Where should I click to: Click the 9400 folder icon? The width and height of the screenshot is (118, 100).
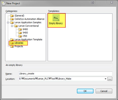[20, 33]
